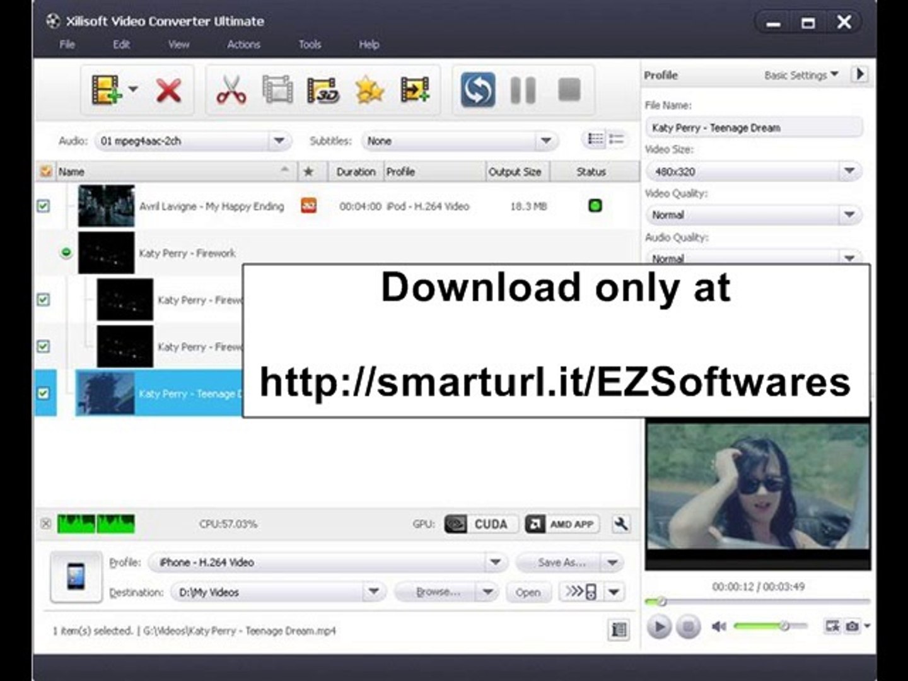Open the Actions menu
908x681 pixels.
click(x=243, y=44)
